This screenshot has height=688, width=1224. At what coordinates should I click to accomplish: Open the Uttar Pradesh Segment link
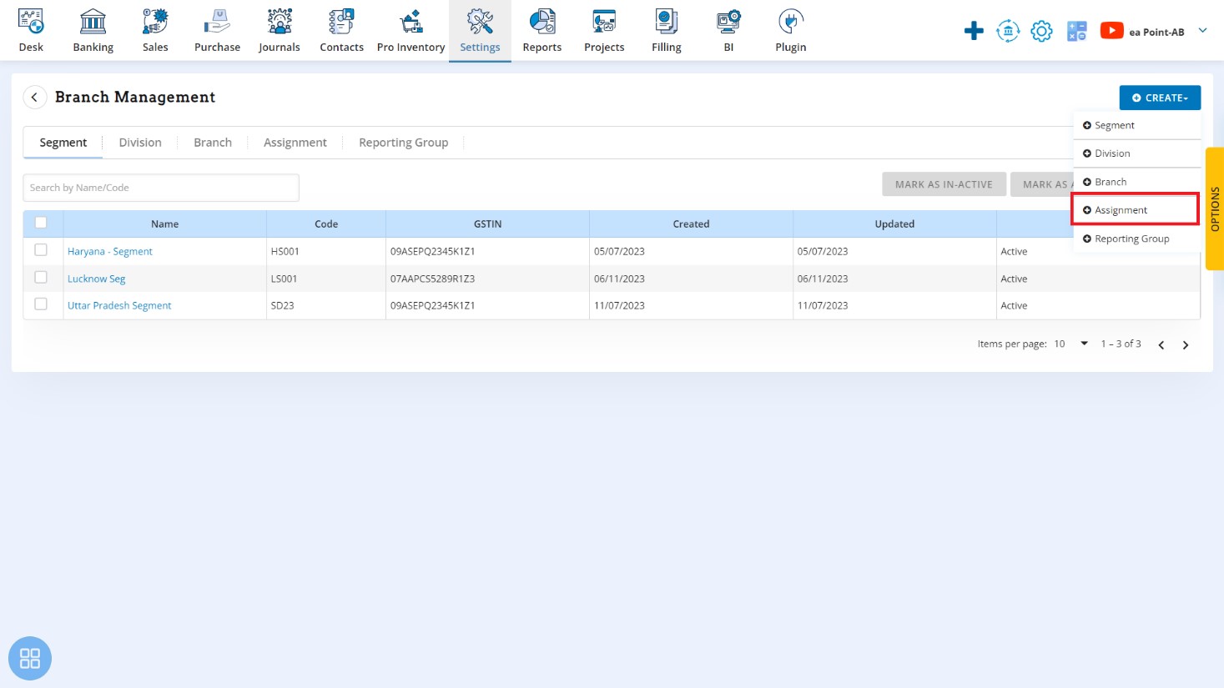[119, 306]
